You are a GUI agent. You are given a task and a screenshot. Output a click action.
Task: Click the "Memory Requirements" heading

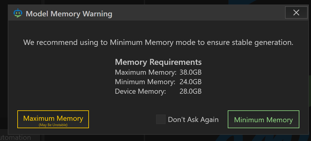coord(158,62)
